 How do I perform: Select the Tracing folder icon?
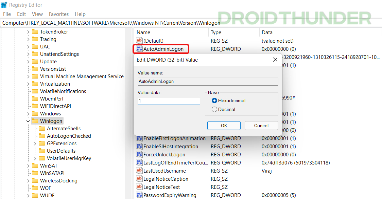click(x=35, y=39)
